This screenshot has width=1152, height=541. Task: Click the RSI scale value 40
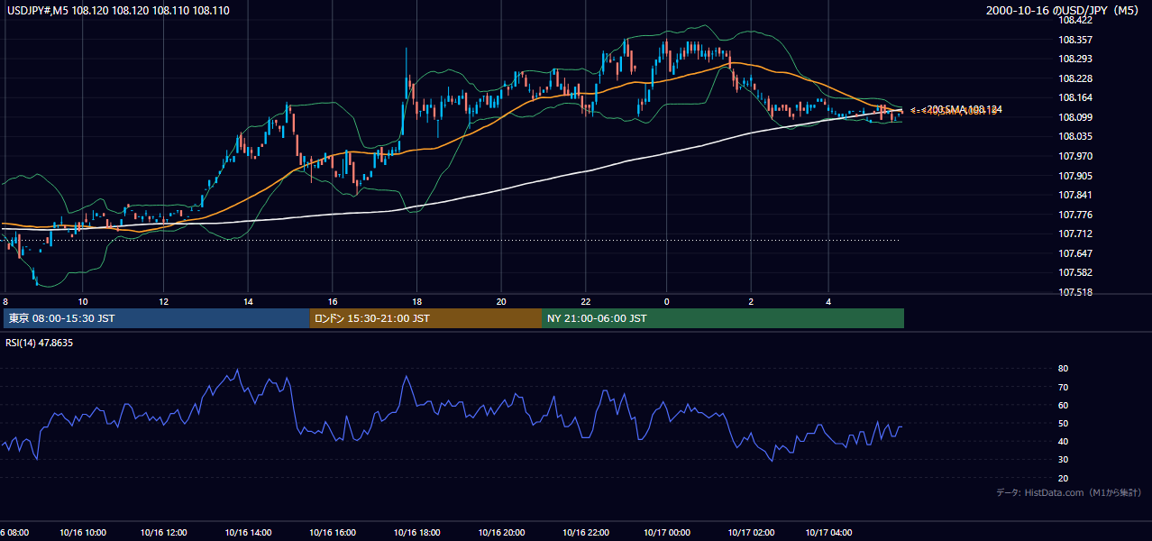pos(1063,441)
